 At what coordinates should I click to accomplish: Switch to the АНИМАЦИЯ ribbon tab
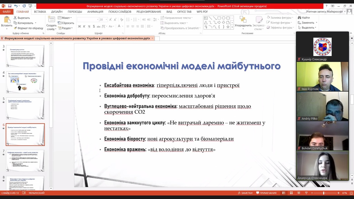(x=95, y=11)
